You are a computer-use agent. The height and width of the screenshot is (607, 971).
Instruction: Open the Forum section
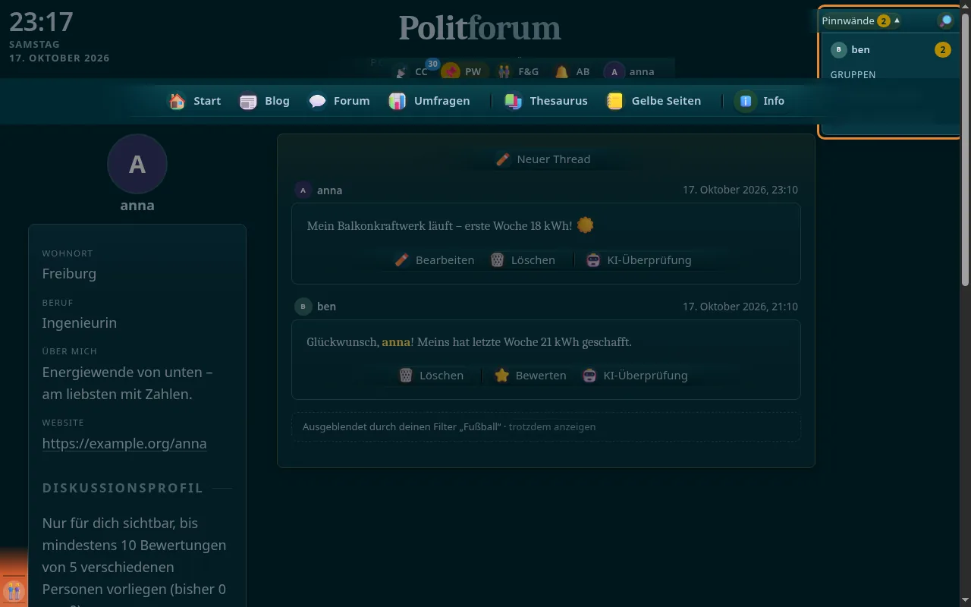pos(339,101)
